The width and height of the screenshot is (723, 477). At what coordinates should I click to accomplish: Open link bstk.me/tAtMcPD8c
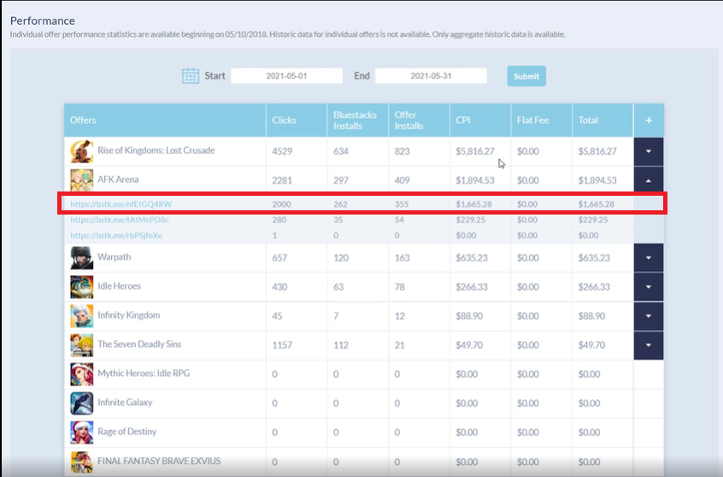pyautogui.click(x=120, y=220)
